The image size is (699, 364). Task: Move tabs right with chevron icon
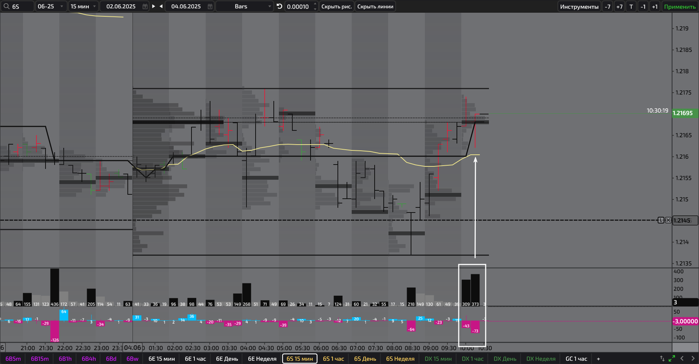click(693, 359)
